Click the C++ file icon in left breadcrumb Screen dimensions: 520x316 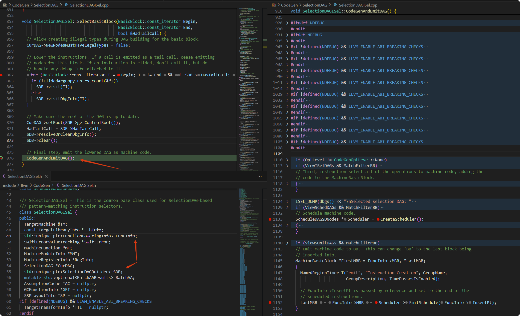tap(67, 5)
